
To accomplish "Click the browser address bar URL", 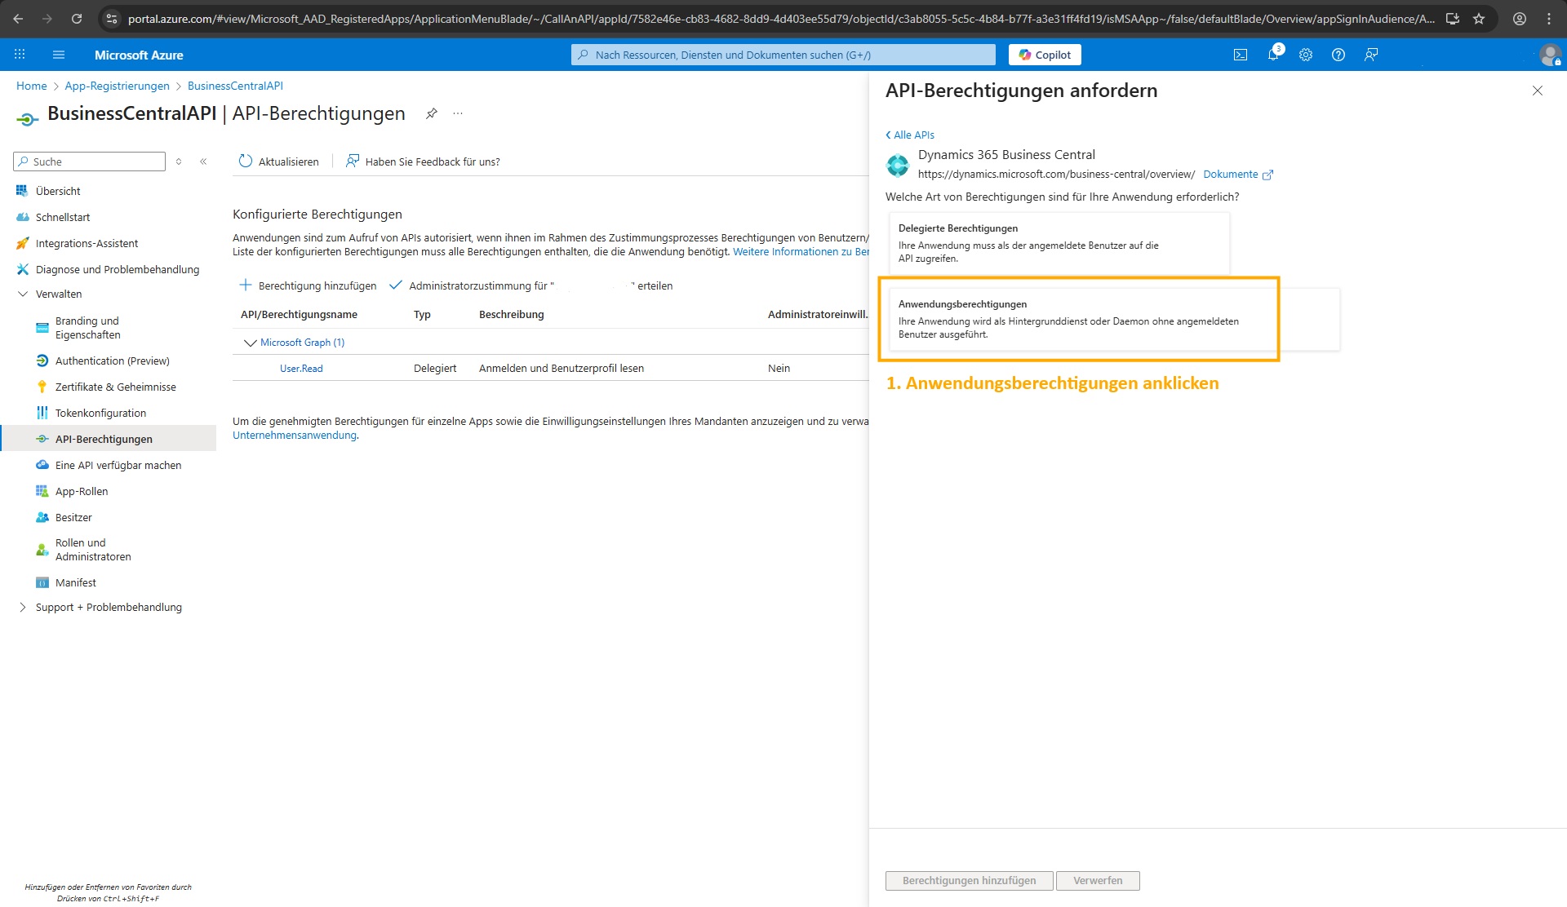I will (x=780, y=19).
